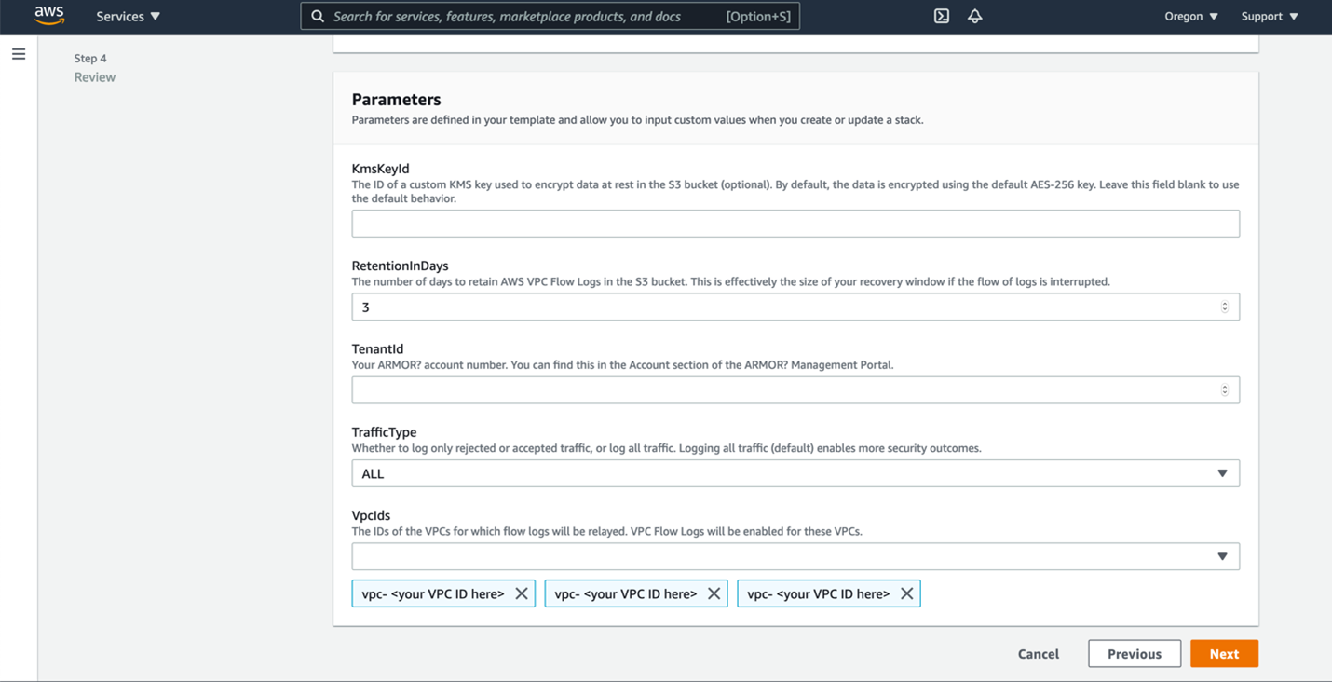Expand the TrafficType dropdown showing ALL
This screenshot has width=1332, height=682.
795,473
